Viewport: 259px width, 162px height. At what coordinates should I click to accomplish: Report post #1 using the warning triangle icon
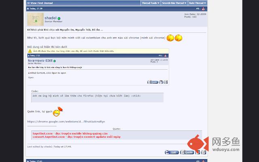(x=203, y=9)
